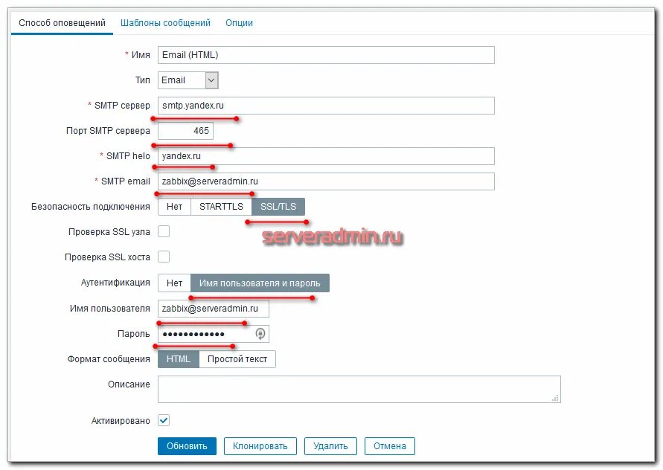Click the SMTP сервер input field
Viewport: 663px width, 470px height.
[x=326, y=106]
